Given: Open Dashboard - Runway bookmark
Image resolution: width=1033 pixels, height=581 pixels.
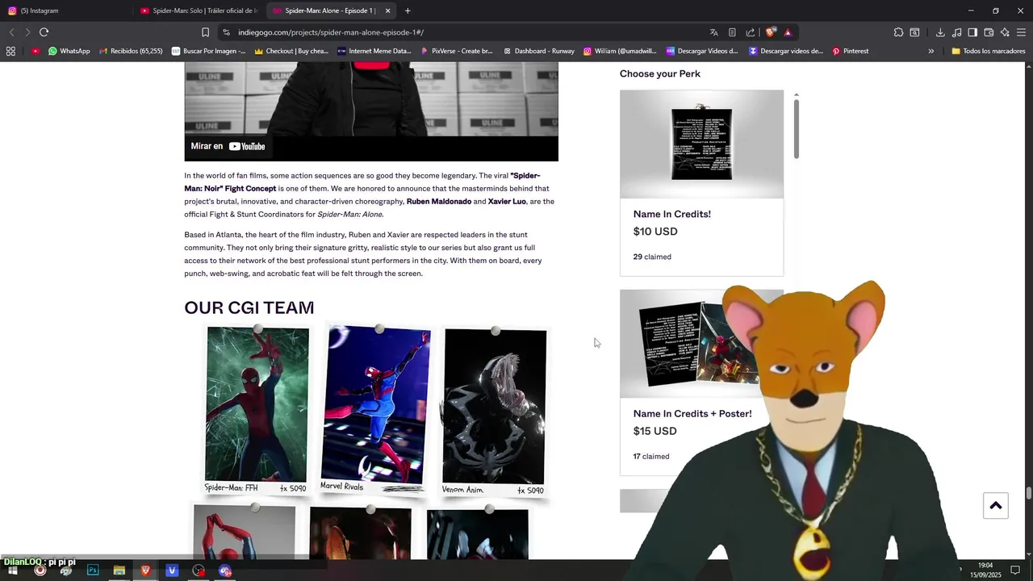Looking at the screenshot, I should coord(538,51).
